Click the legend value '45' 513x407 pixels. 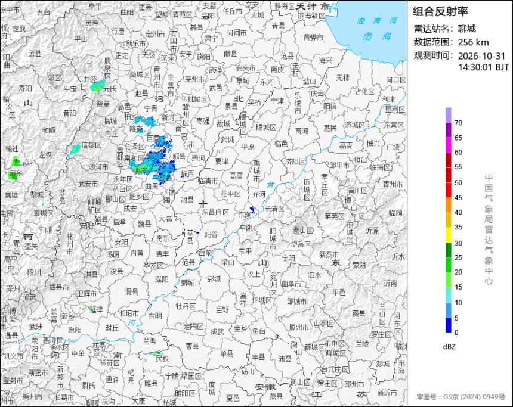tap(458, 197)
